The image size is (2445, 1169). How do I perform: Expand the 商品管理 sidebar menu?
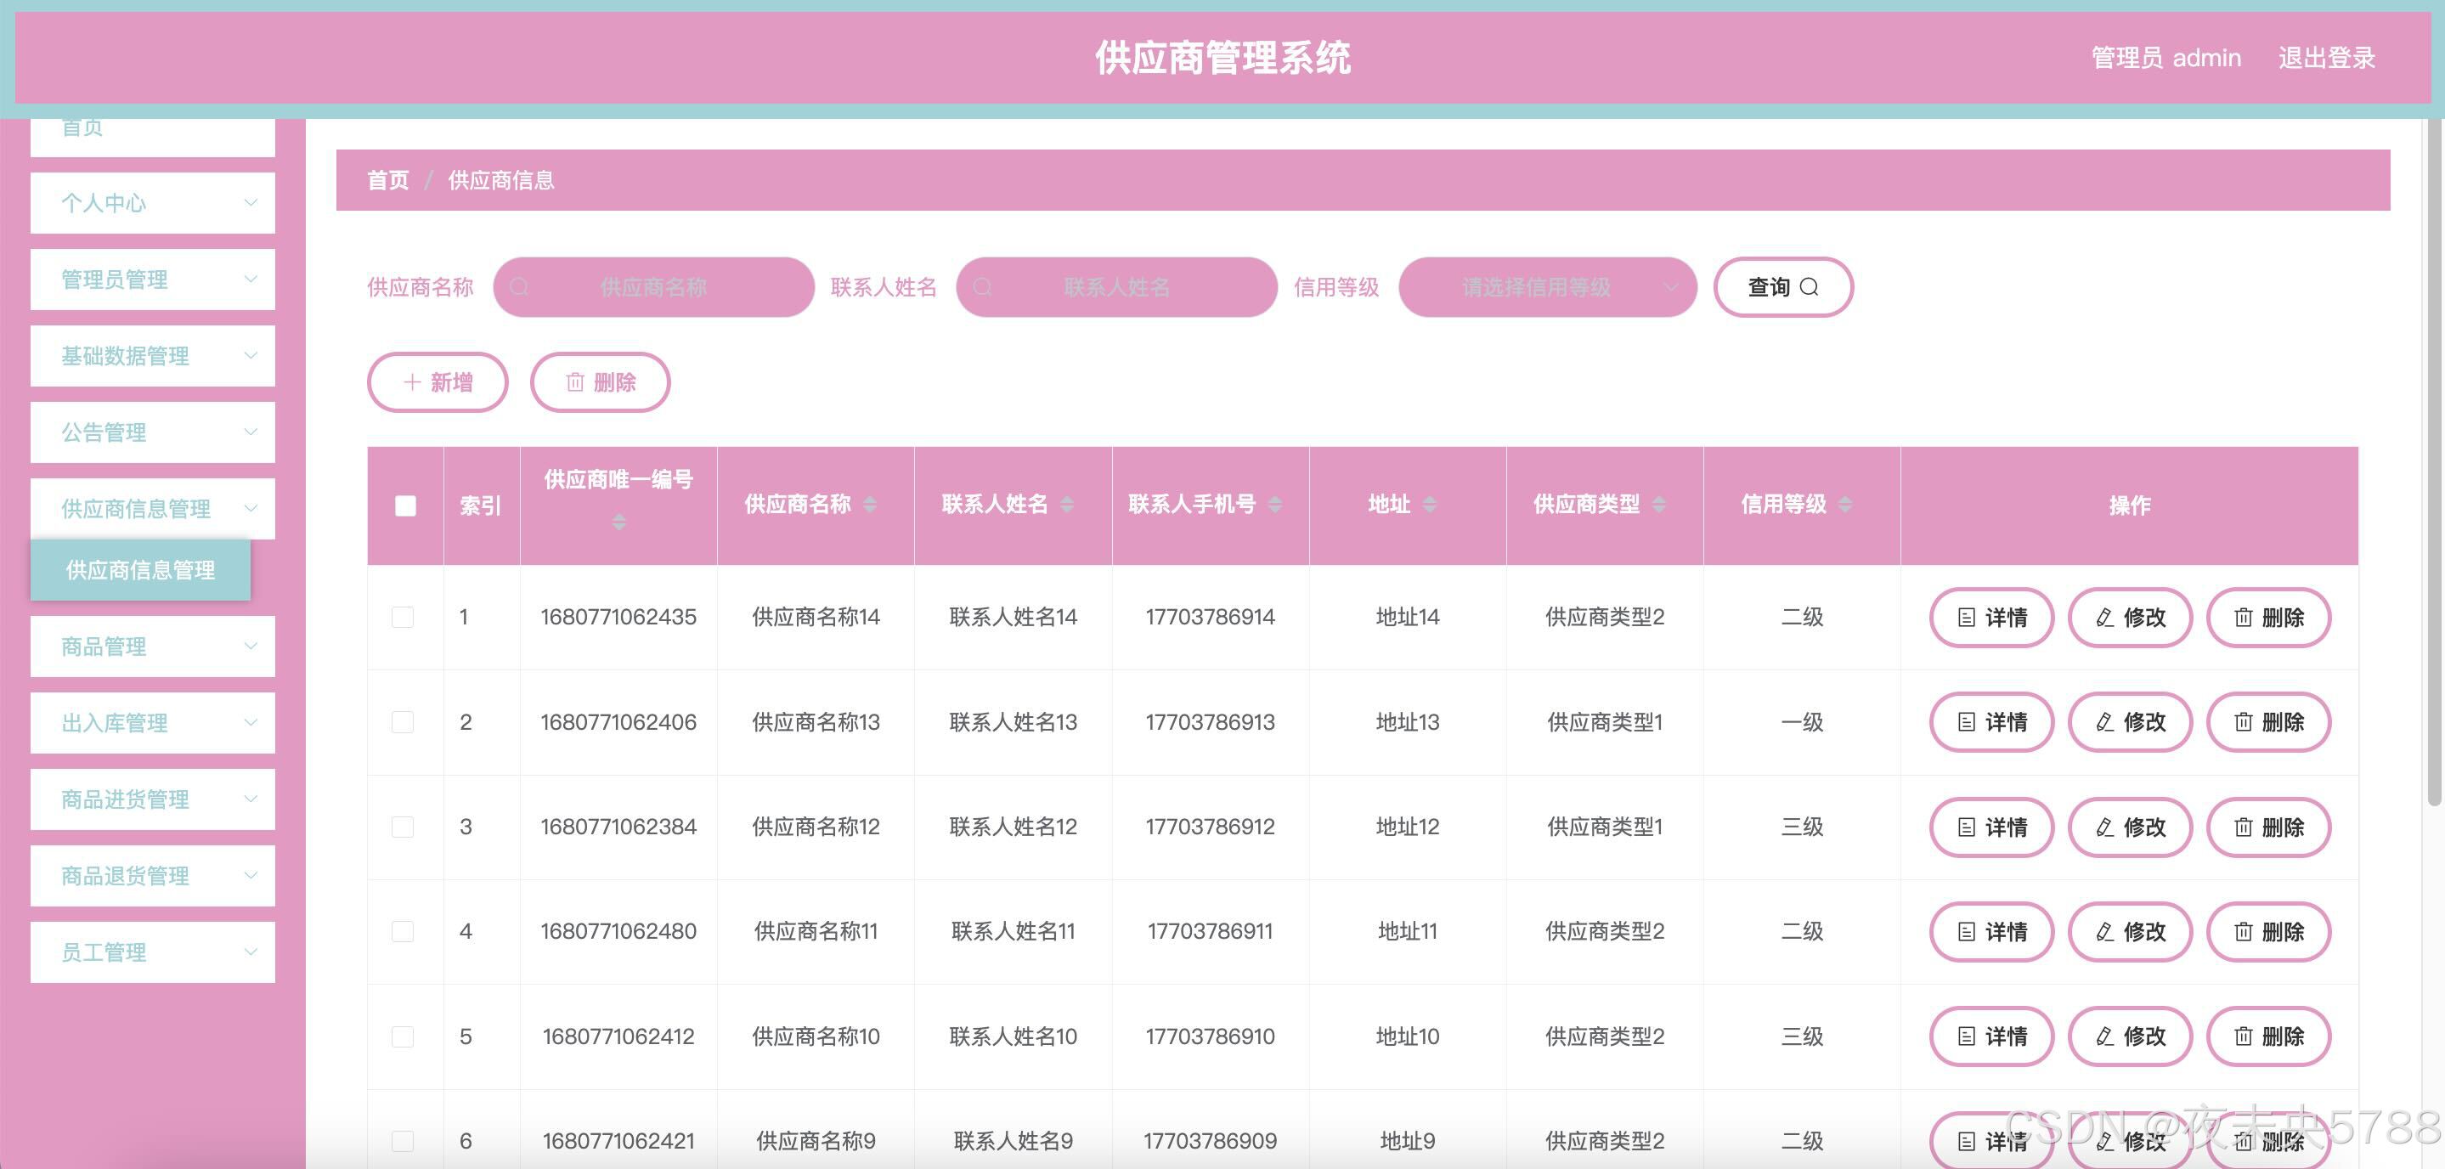[152, 647]
